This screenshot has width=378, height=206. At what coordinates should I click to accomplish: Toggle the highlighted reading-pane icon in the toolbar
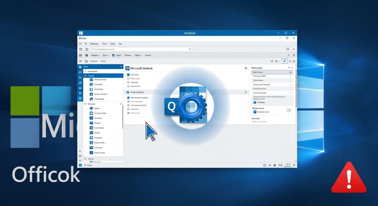[285, 61]
